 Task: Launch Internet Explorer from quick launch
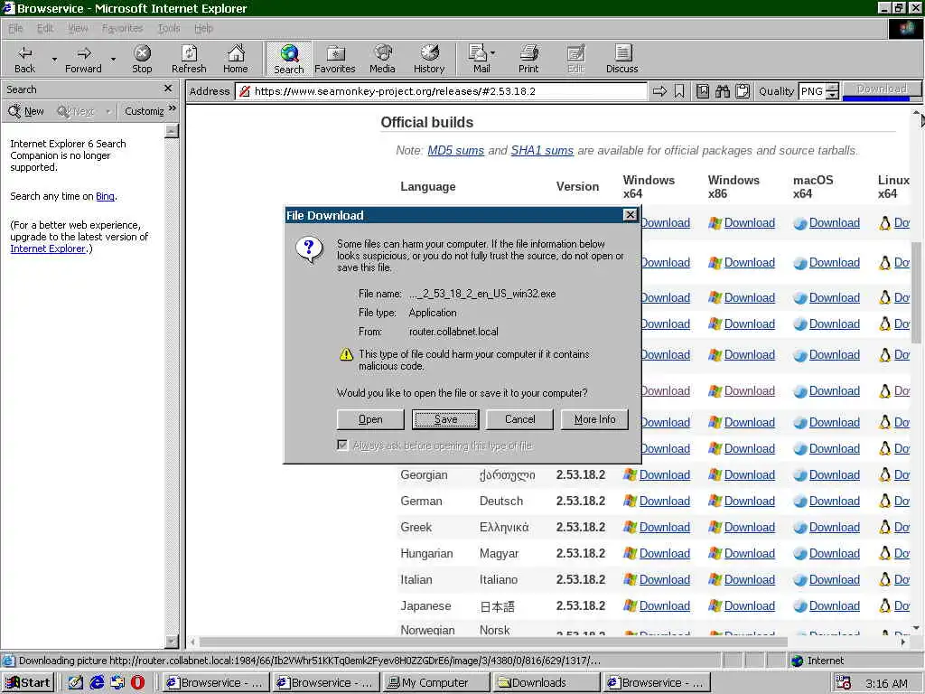pyautogui.click(x=97, y=683)
